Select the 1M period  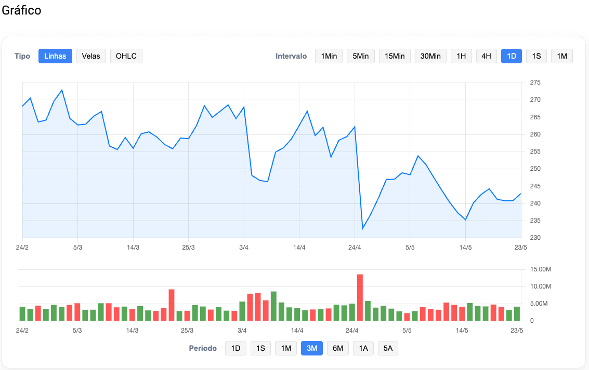[286, 348]
